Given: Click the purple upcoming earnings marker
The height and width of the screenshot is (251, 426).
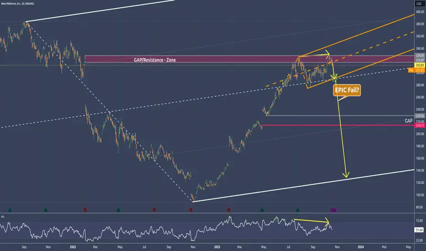Looking at the screenshot, I should click(x=335, y=210).
